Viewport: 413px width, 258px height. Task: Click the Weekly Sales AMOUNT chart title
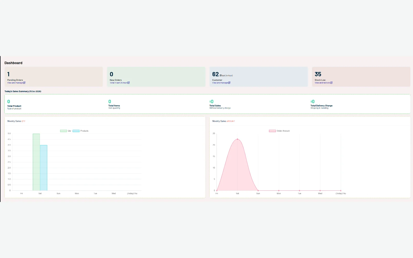point(224,121)
